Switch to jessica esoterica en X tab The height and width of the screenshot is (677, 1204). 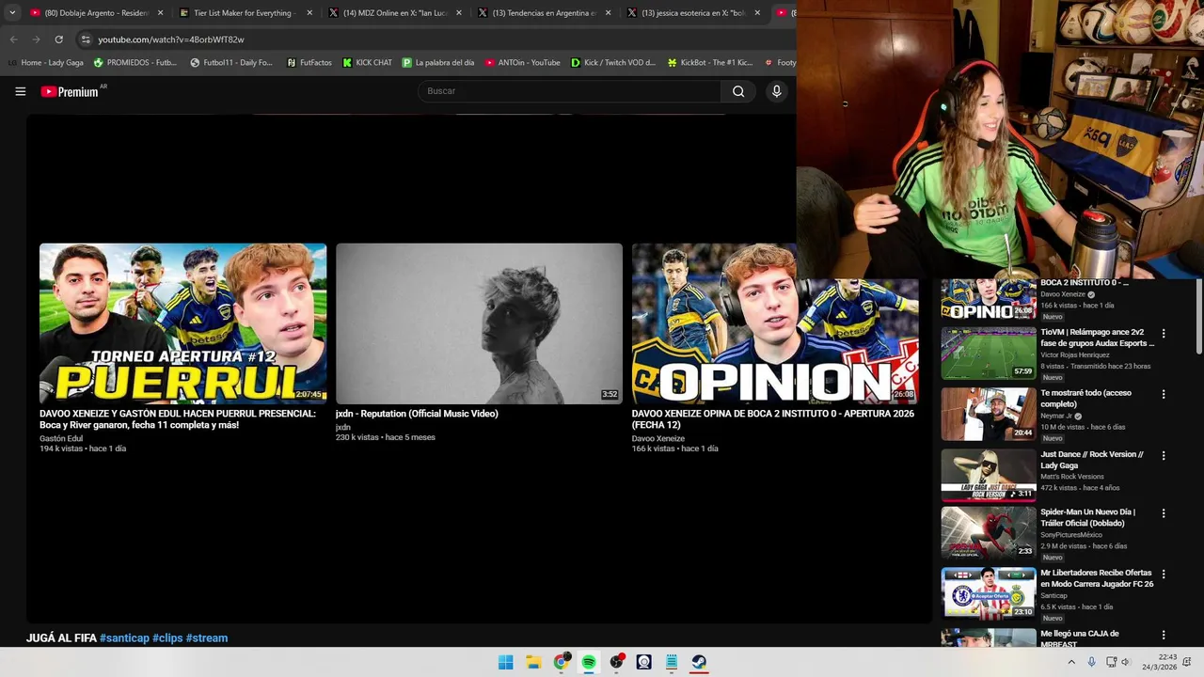692,13
